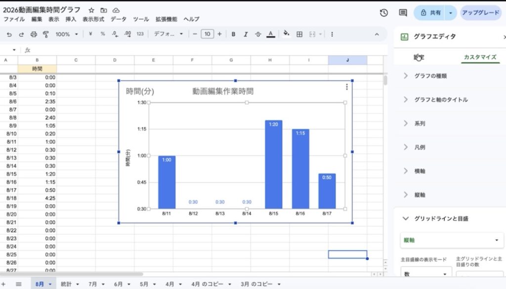Open the ヘルプ menu
The width and height of the screenshot is (506, 289).
click(191, 19)
